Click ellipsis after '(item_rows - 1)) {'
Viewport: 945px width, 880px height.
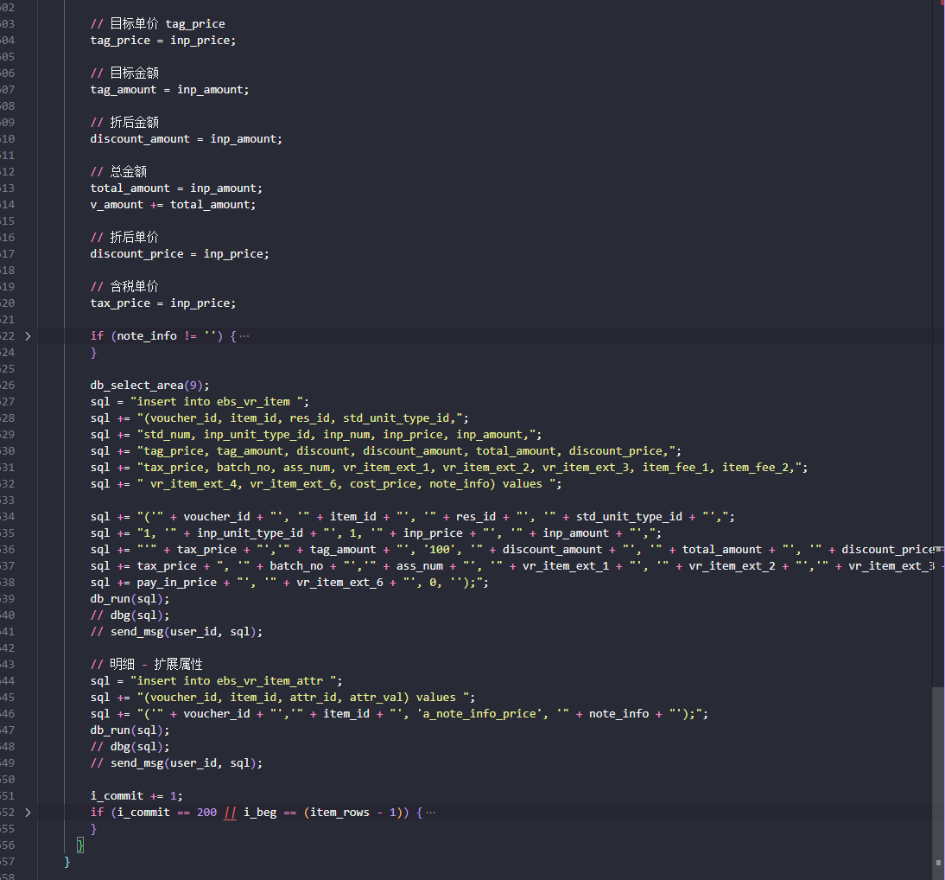click(x=430, y=813)
